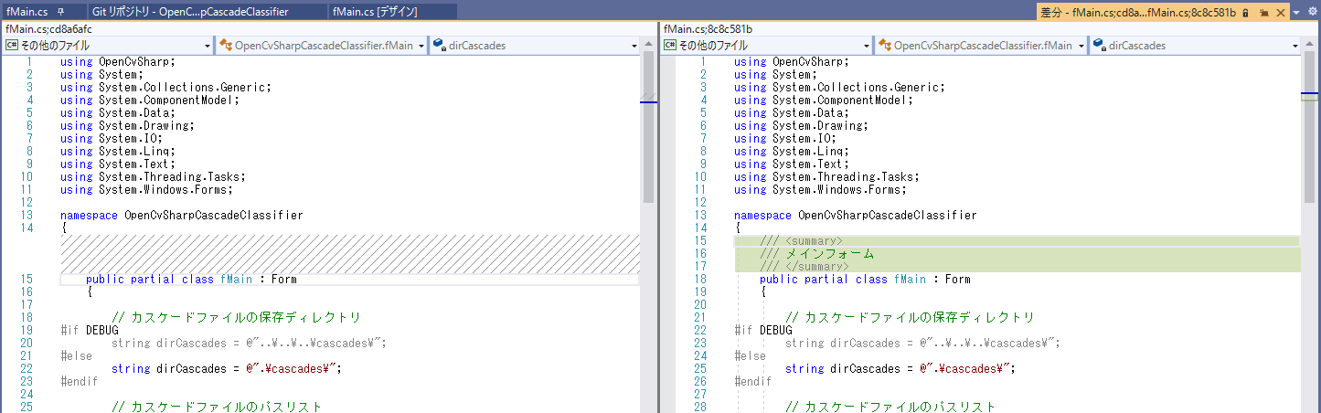Click 'using OpenCvSharp;' in the left pane
The image size is (1321, 413).
click(118, 62)
